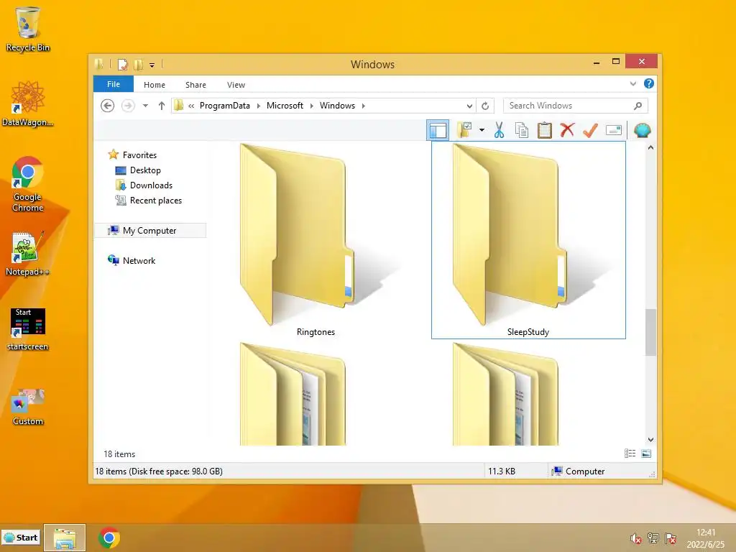Click the Rename icon in toolbar
736x552 pixels.
(614, 130)
